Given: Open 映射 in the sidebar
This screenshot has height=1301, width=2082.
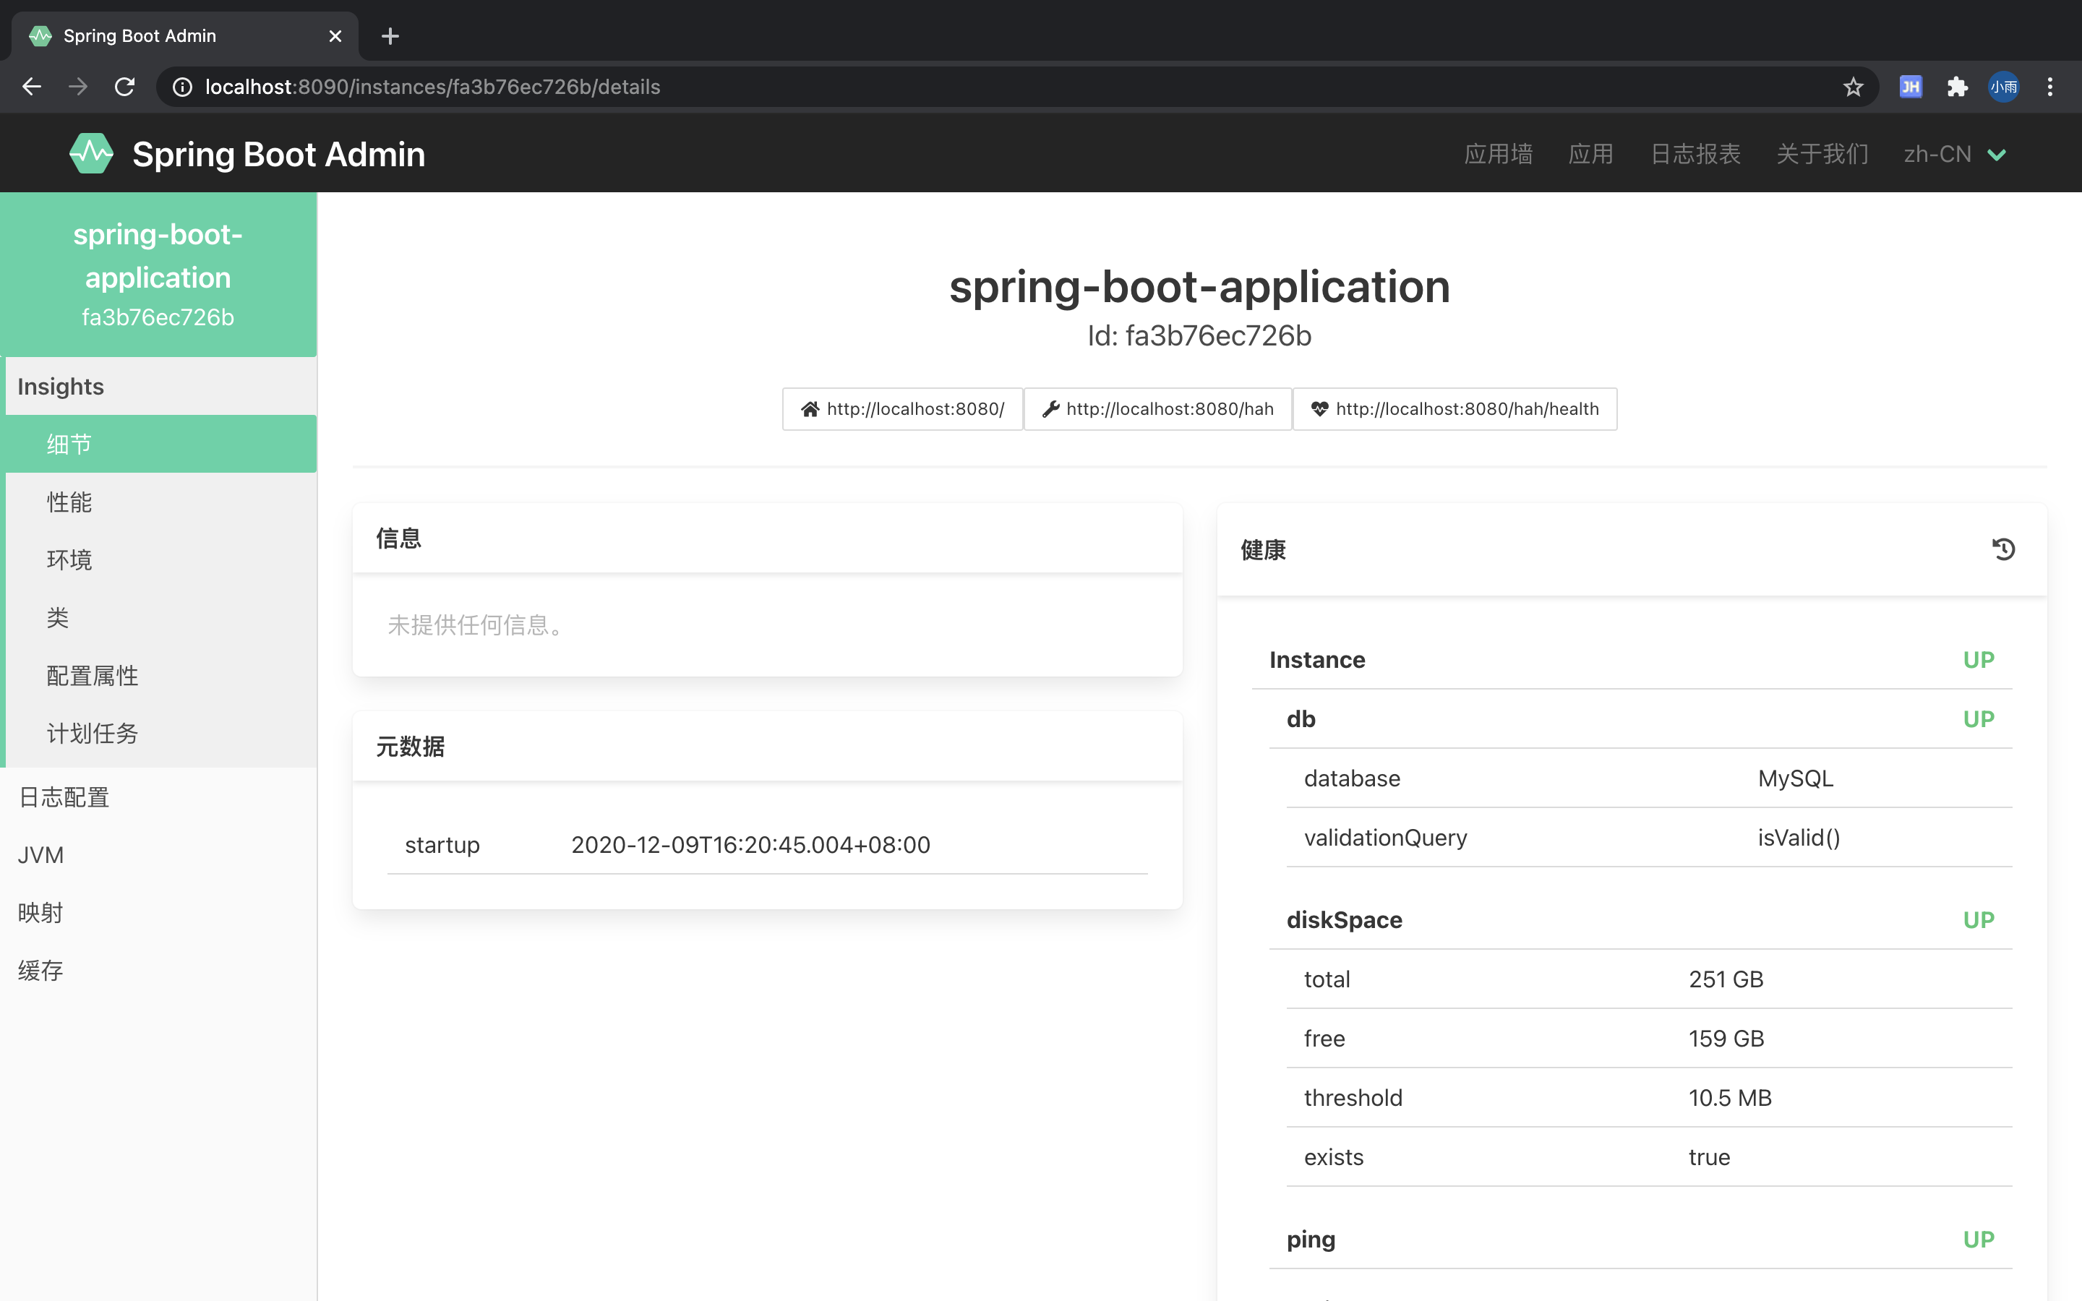Looking at the screenshot, I should click(158, 912).
